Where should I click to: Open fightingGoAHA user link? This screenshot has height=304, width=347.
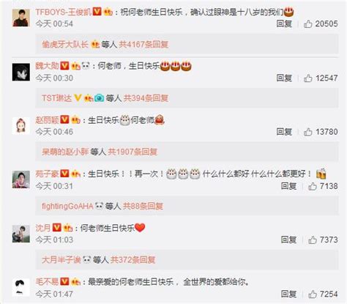point(67,206)
